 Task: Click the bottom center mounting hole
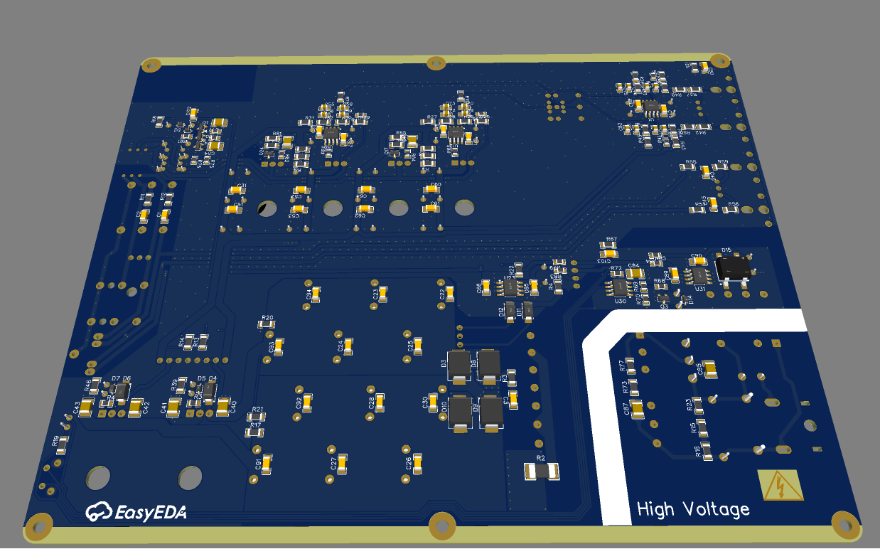(x=441, y=526)
